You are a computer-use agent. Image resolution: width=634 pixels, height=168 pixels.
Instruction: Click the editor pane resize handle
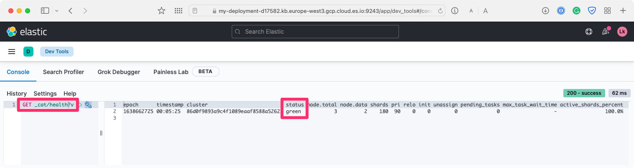pos(101,133)
